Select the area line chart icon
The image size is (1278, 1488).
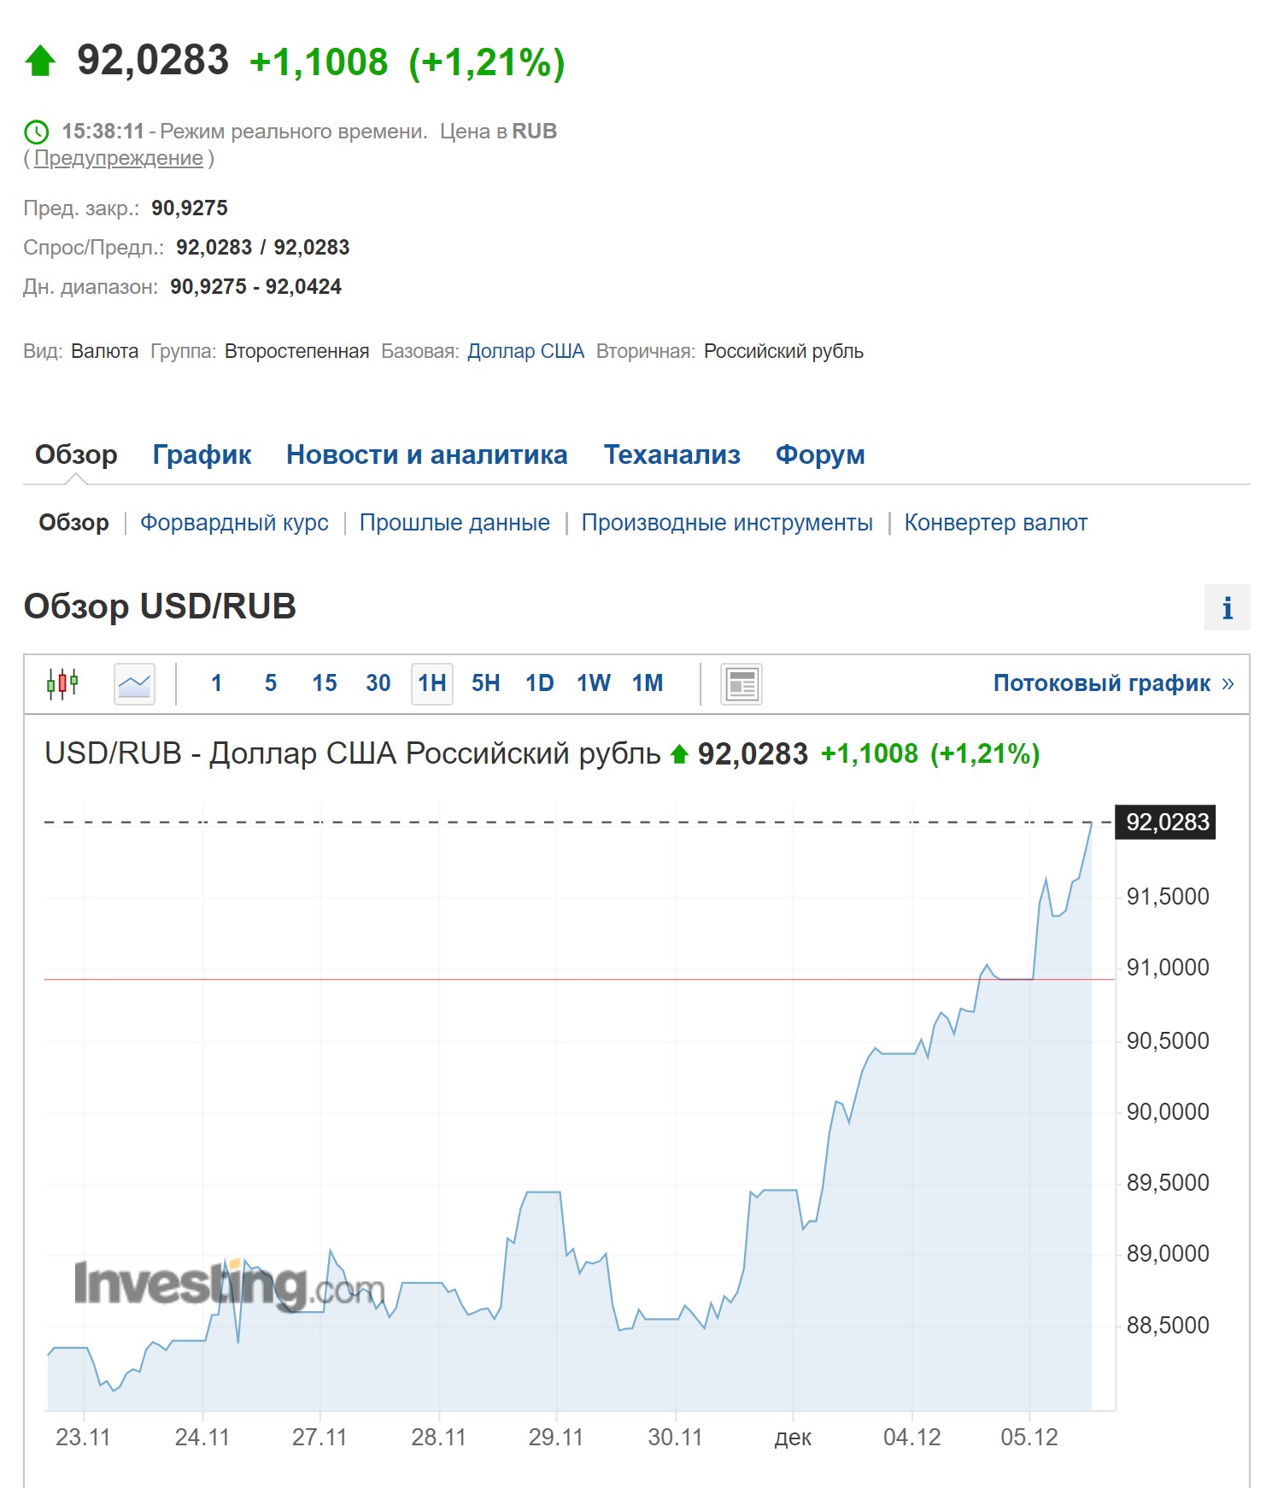tap(134, 684)
